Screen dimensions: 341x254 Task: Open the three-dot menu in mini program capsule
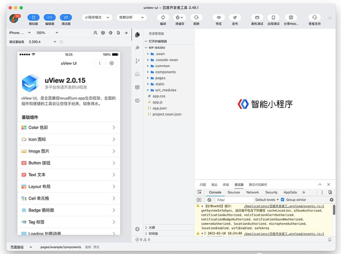(100, 63)
